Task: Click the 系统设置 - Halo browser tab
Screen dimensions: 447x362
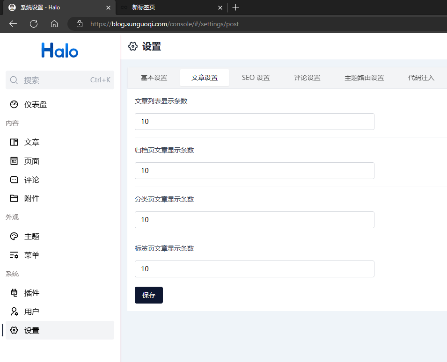Action: (59, 7)
